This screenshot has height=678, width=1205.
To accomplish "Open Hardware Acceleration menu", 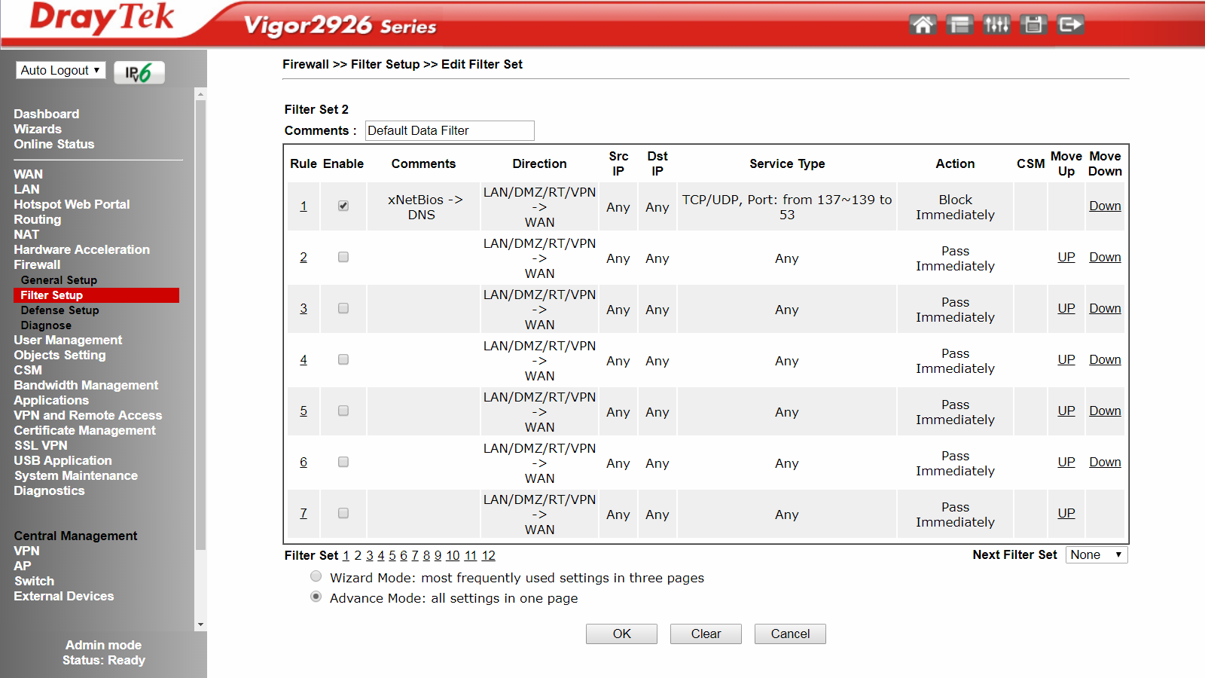I will (81, 249).
